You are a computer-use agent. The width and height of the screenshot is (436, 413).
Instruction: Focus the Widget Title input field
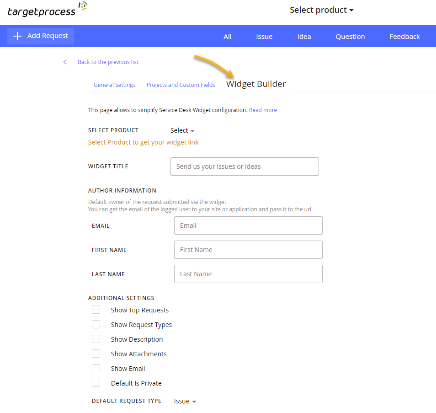(x=245, y=166)
